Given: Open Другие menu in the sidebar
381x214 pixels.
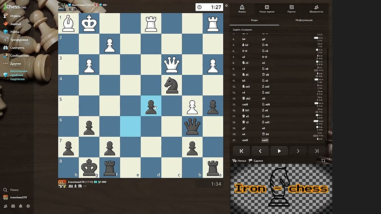Looking at the screenshot, I should [12, 64].
